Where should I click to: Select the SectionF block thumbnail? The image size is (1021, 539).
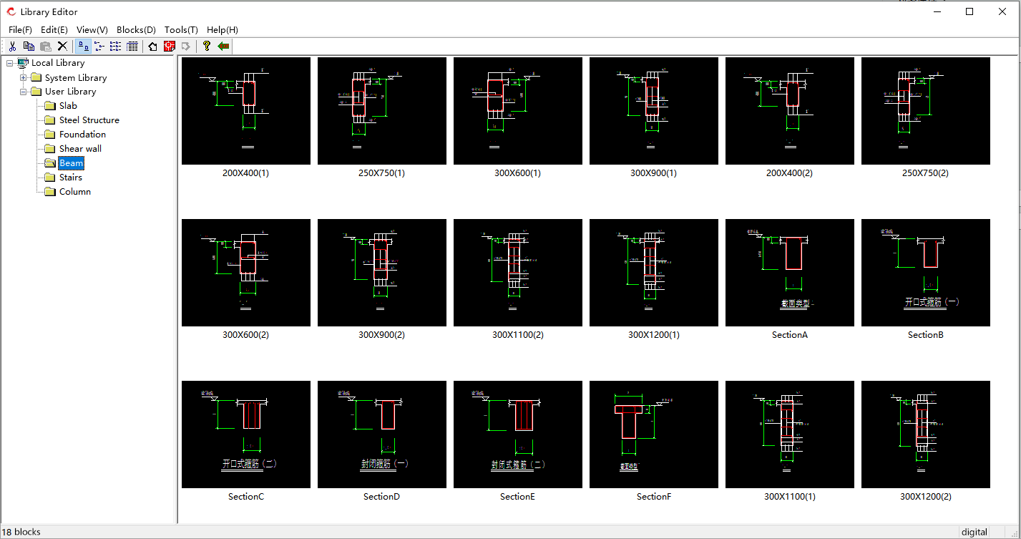654,434
